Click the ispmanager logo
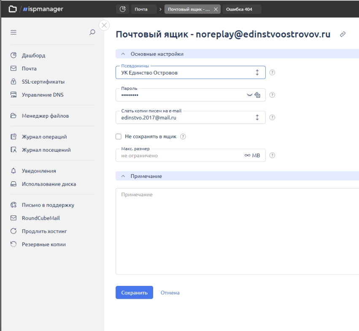This screenshot has width=359, height=331. (x=43, y=9)
